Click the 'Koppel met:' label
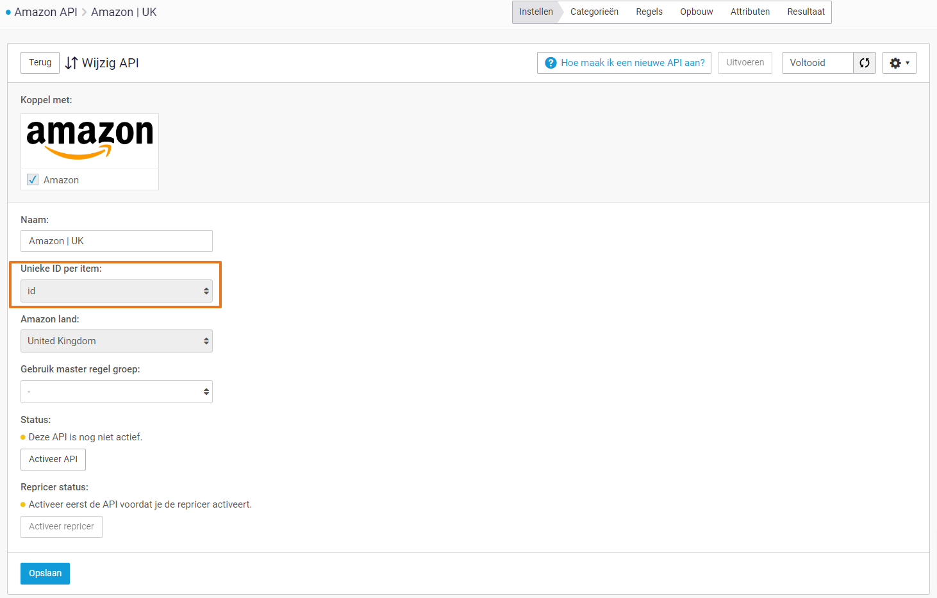The width and height of the screenshot is (937, 598). pyautogui.click(x=46, y=100)
